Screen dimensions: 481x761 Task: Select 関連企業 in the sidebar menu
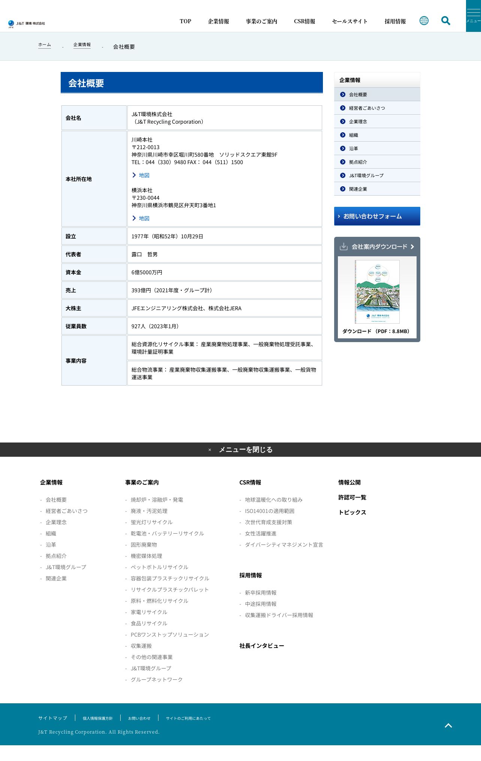[x=377, y=189]
